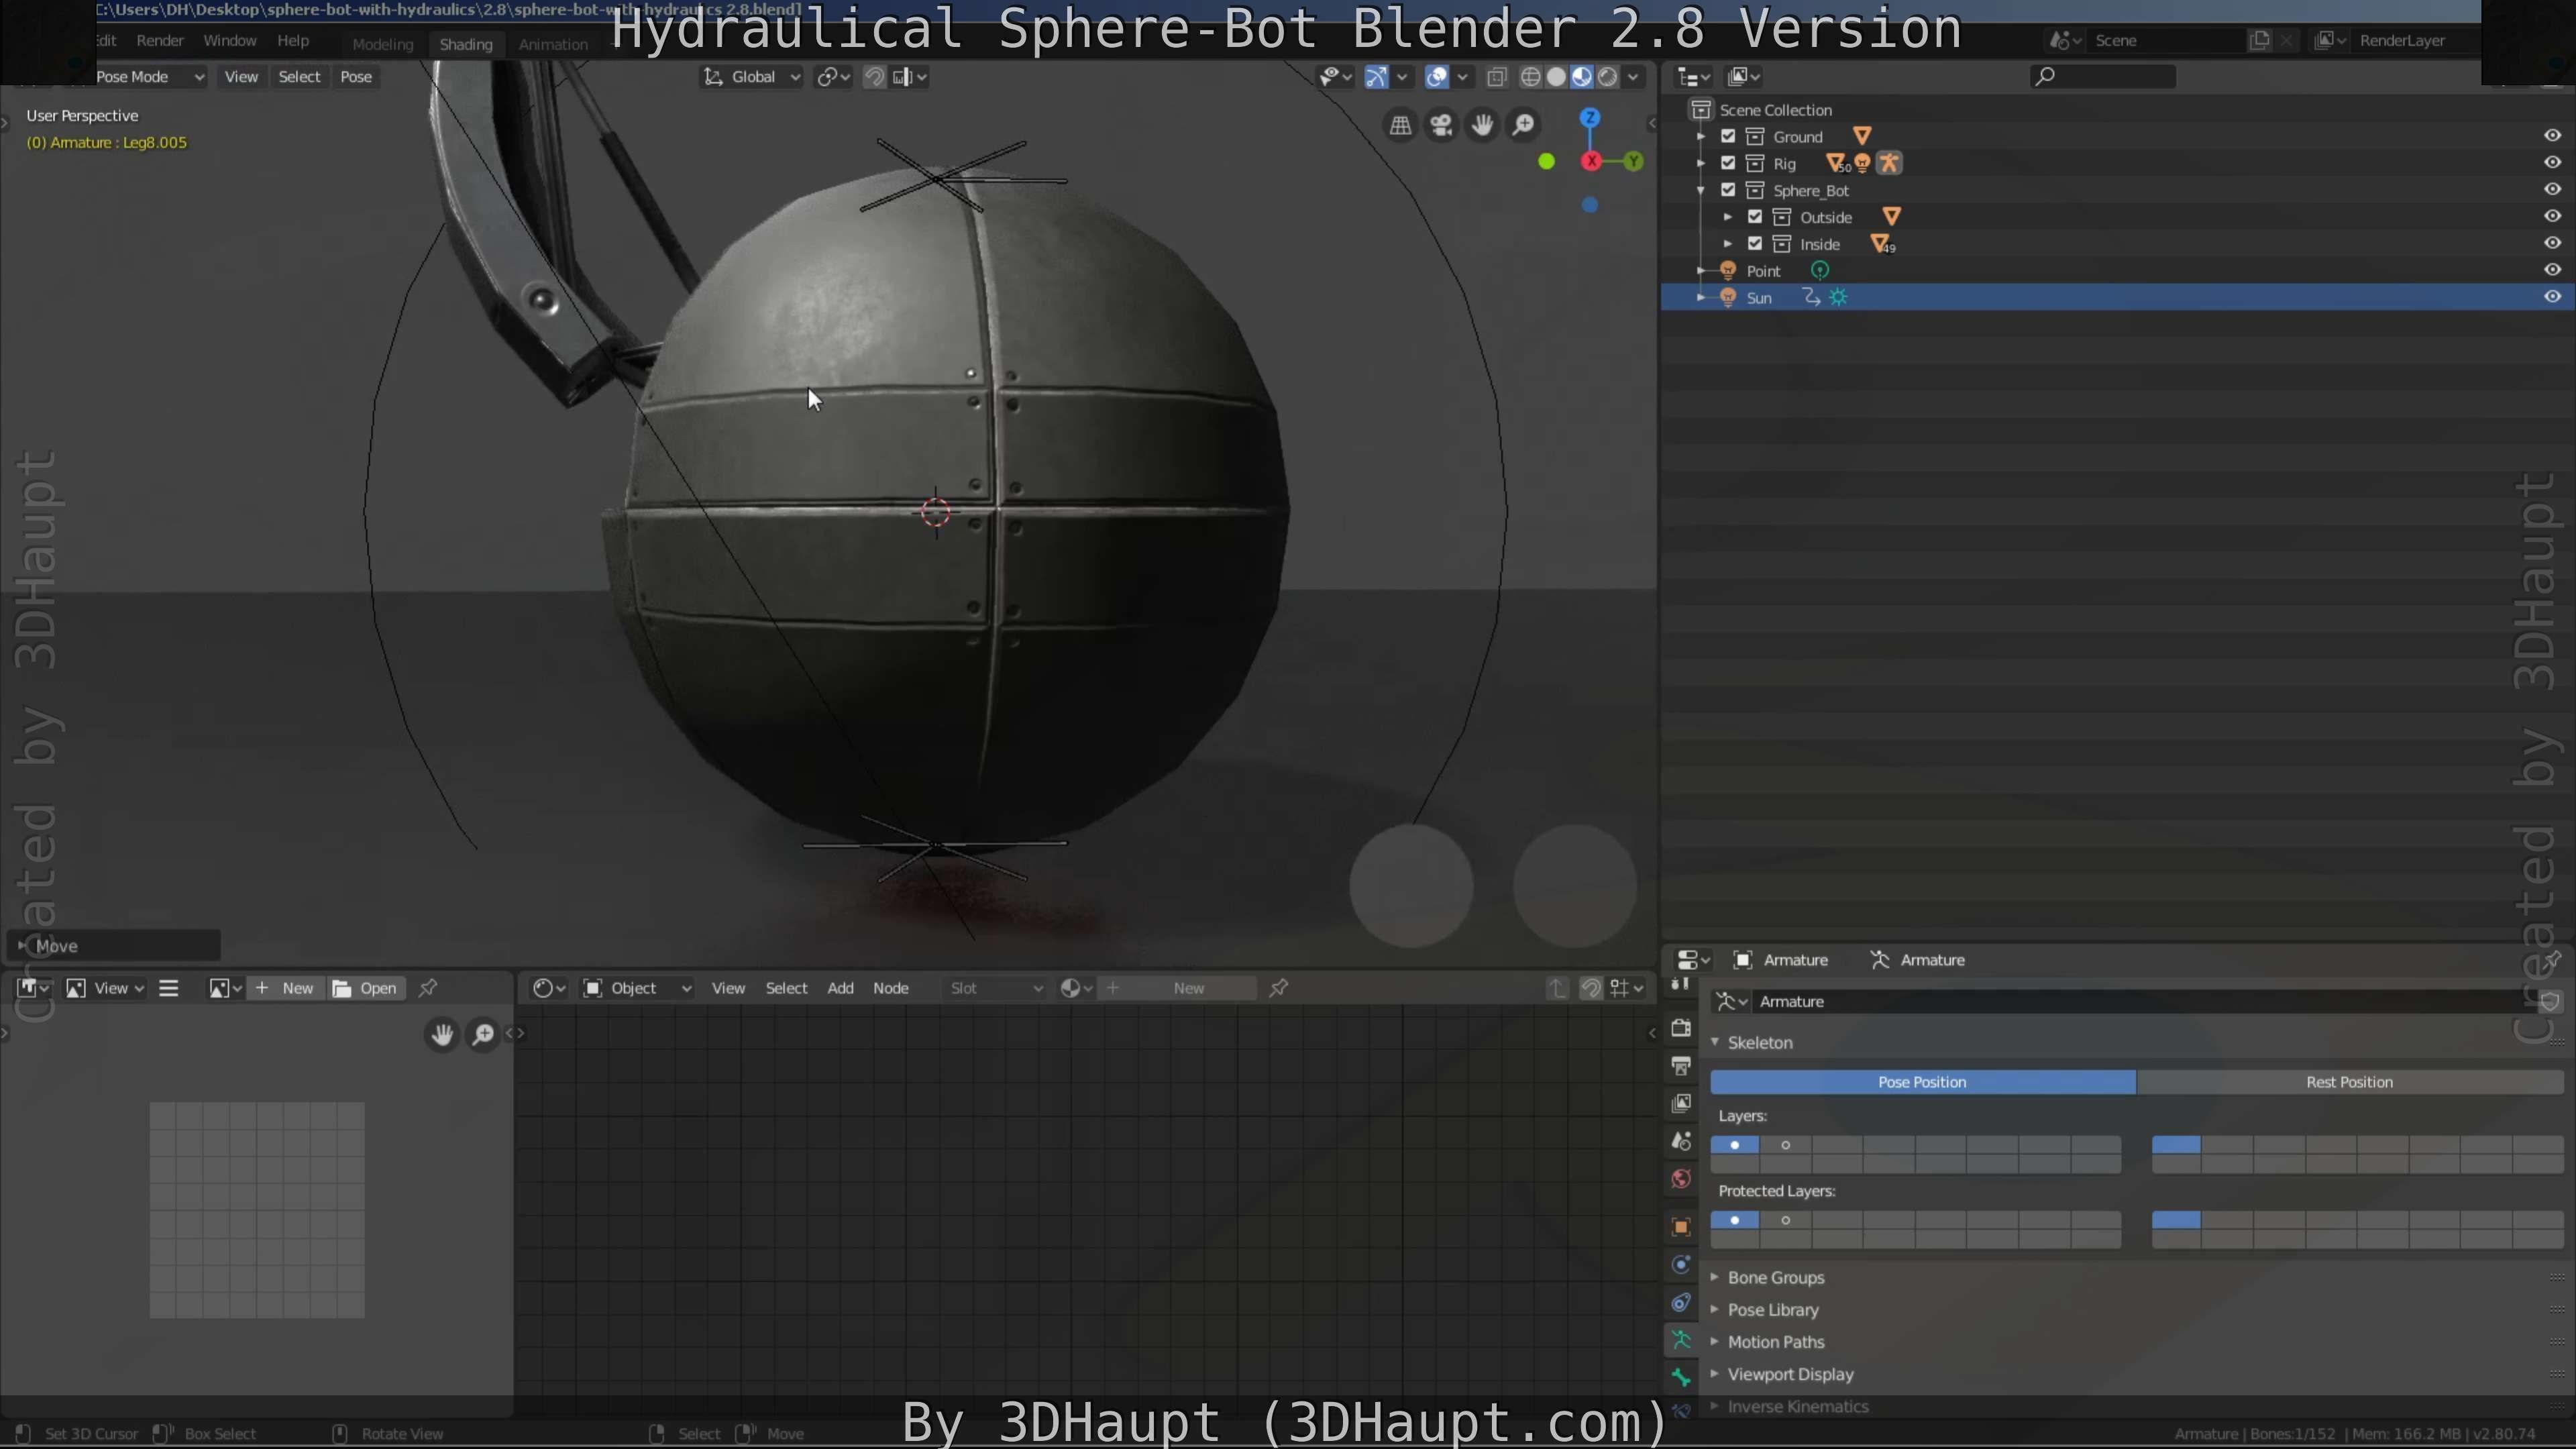This screenshot has height=1449, width=2576.
Task: Open the Pose Mode dropdown
Action: (x=150, y=77)
